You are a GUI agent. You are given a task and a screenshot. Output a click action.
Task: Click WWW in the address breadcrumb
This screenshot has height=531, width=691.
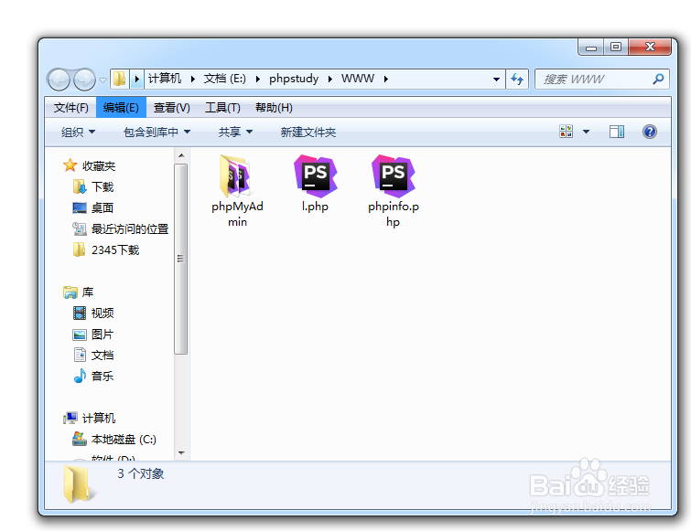coord(358,79)
